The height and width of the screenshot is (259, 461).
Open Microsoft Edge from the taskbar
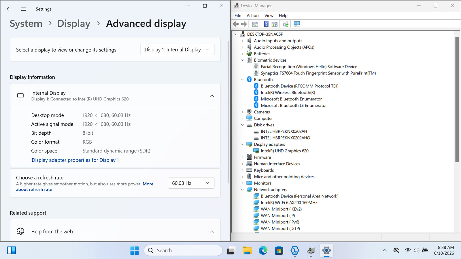point(263,250)
